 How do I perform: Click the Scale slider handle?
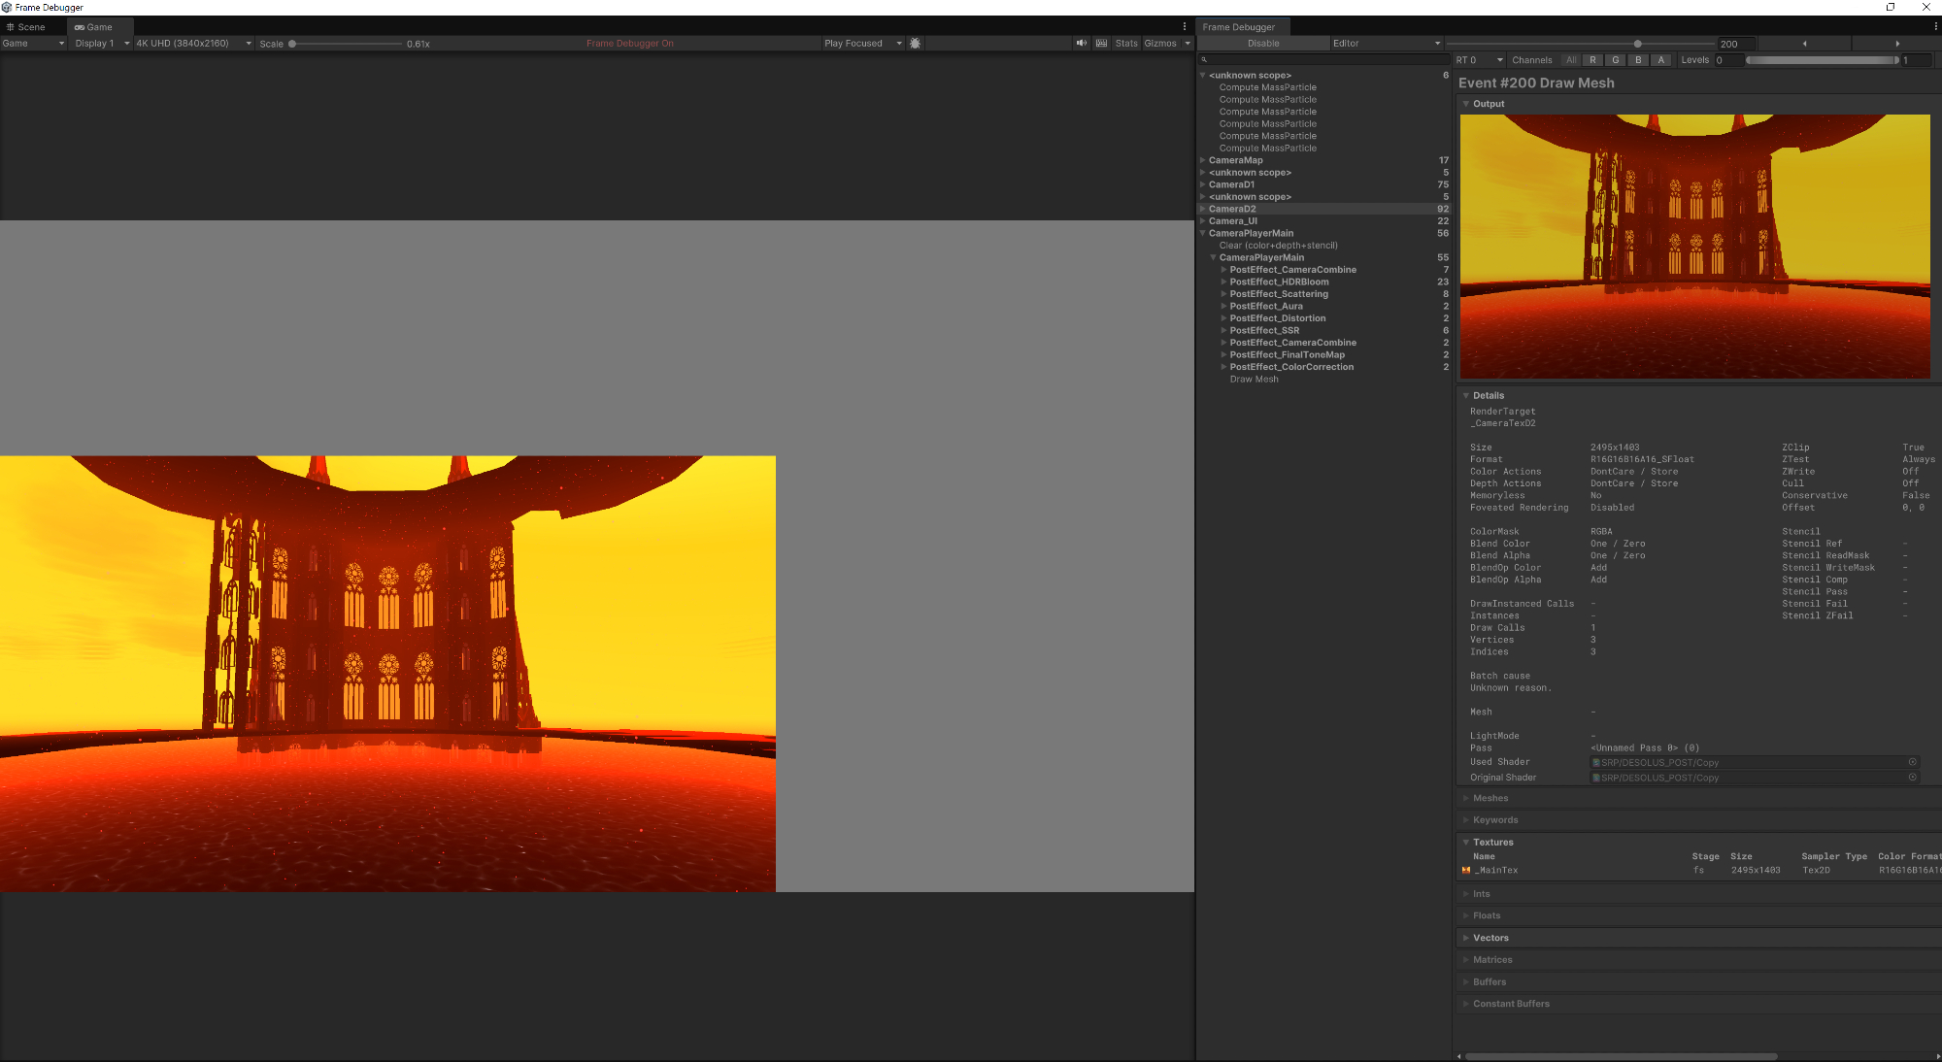(292, 44)
